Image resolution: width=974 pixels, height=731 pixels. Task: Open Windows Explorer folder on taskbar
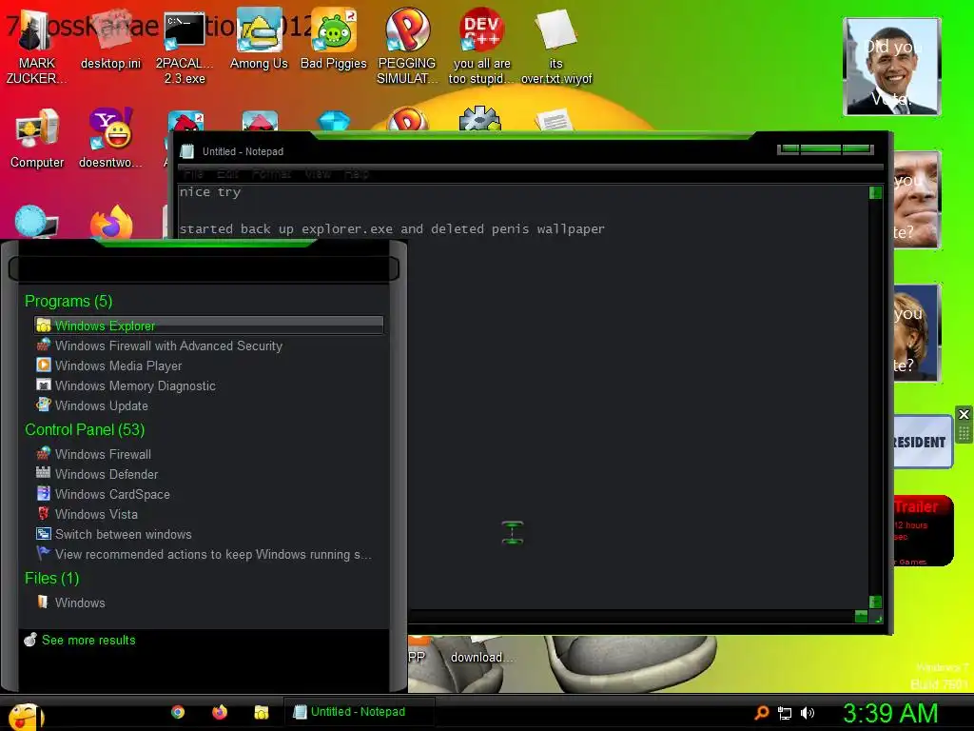[x=261, y=712]
